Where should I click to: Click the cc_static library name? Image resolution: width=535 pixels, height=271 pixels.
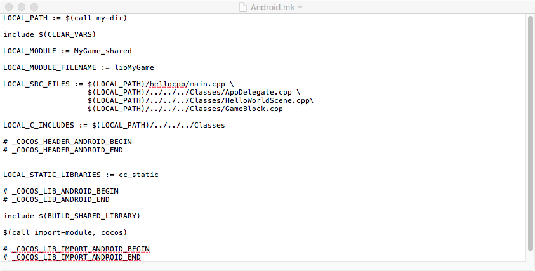click(138, 175)
